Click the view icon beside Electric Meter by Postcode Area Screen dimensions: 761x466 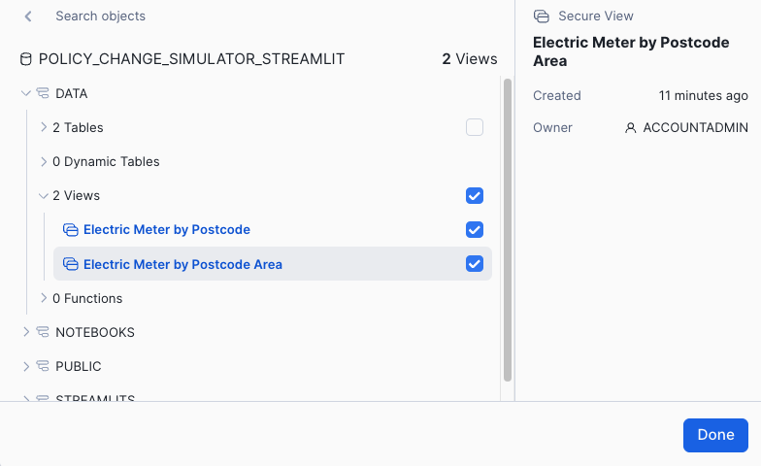[70, 264]
